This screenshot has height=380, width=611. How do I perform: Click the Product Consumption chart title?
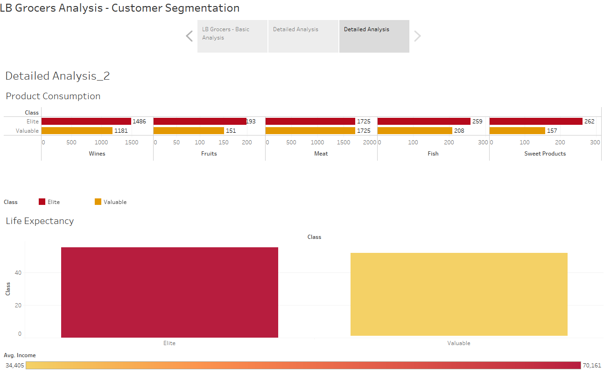53,96
